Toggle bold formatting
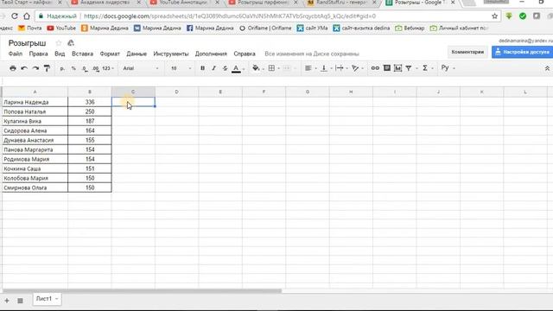 [202, 68]
